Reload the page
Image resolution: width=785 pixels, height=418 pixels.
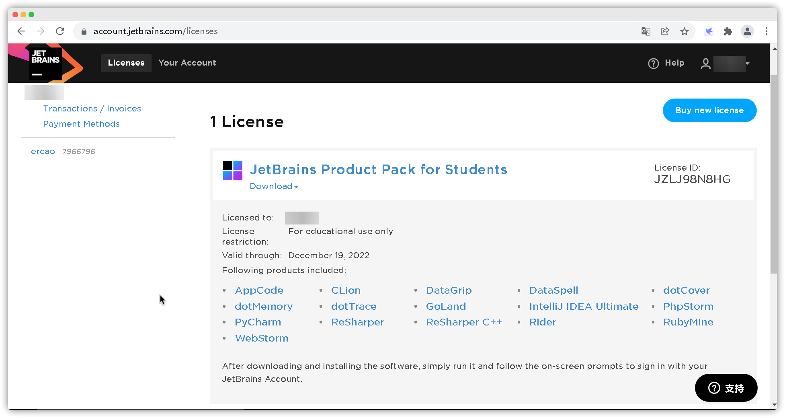[x=60, y=31]
